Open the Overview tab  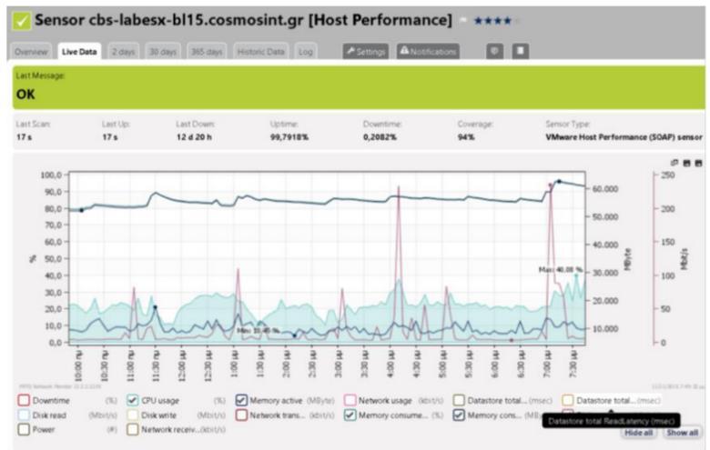click(x=31, y=52)
